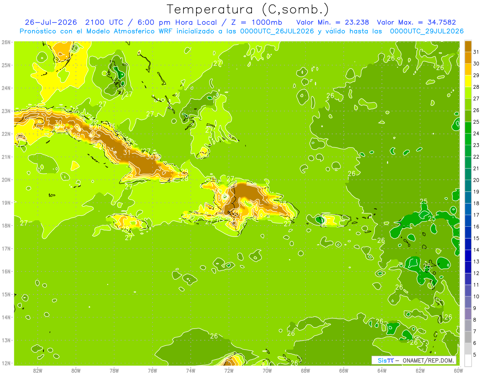Select the date text "26-Jul-2026"
The width and height of the screenshot is (487, 376).
tap(51, 22)
